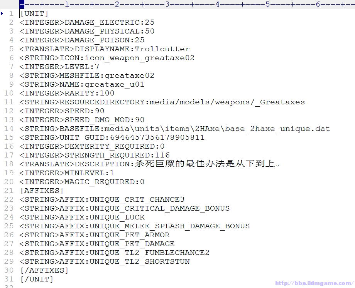Place cursor on the [UNIT] opening tag

[34, 13]
